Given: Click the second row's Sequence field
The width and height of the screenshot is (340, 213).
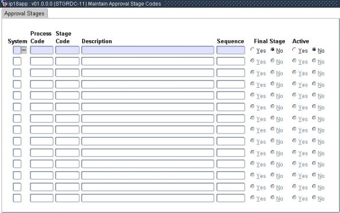Looking at the screenshot, I should [231, 61].
